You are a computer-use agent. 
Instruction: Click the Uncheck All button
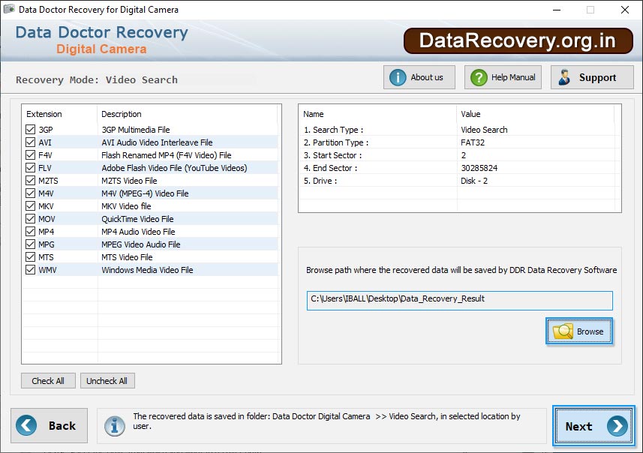point(107,381)
